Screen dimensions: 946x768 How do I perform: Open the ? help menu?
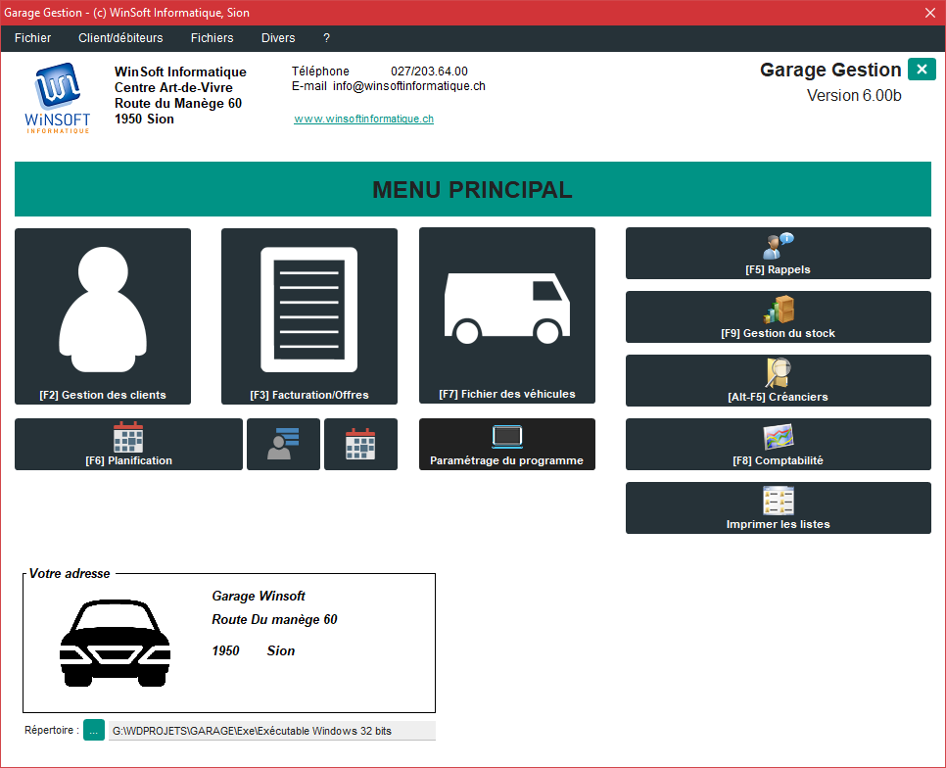[326, 38]
